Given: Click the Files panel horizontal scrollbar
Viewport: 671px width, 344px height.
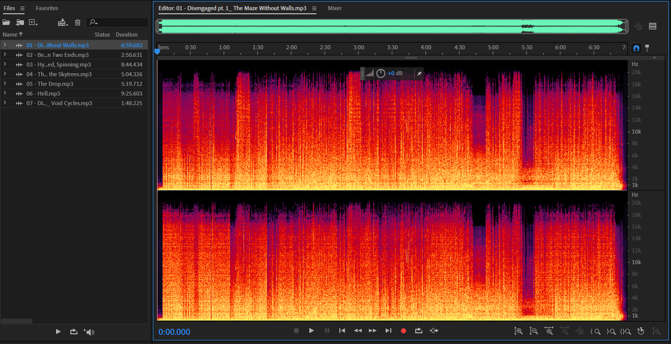Looking at the screenshot, I should coord(17,321).
